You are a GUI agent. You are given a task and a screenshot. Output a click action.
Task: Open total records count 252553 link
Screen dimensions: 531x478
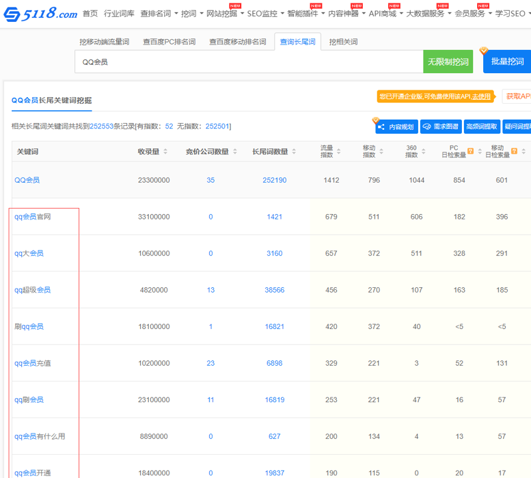click(x=101, y=126)
